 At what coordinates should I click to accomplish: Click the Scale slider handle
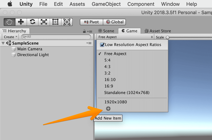coord(168,37)
